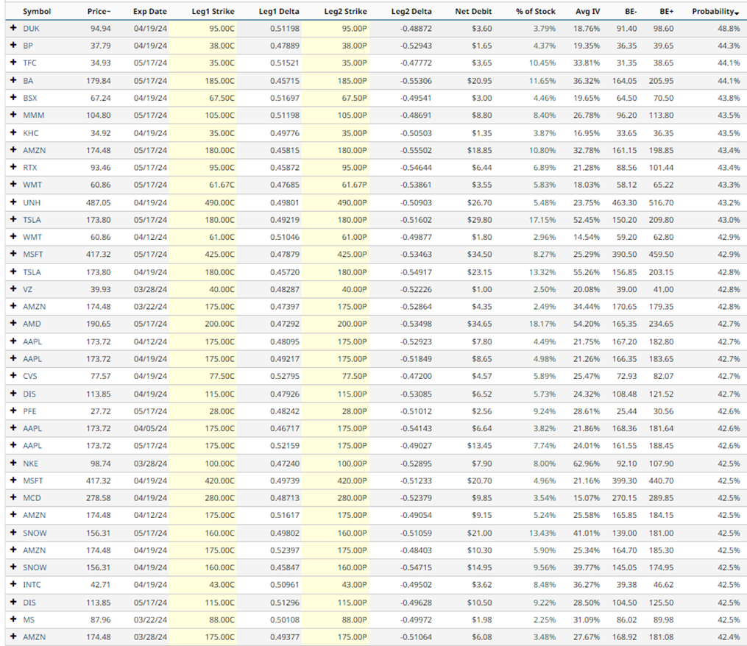
Task: Open the CVS ticker link
Action: (x=30, y=377)
